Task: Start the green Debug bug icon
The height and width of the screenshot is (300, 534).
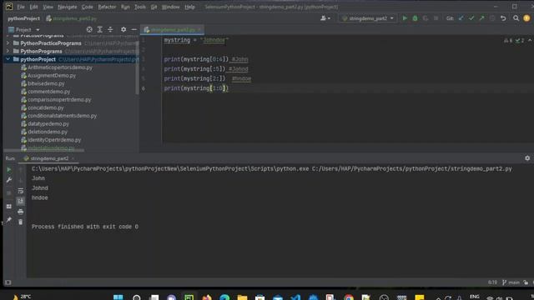Action: point(415,18)
